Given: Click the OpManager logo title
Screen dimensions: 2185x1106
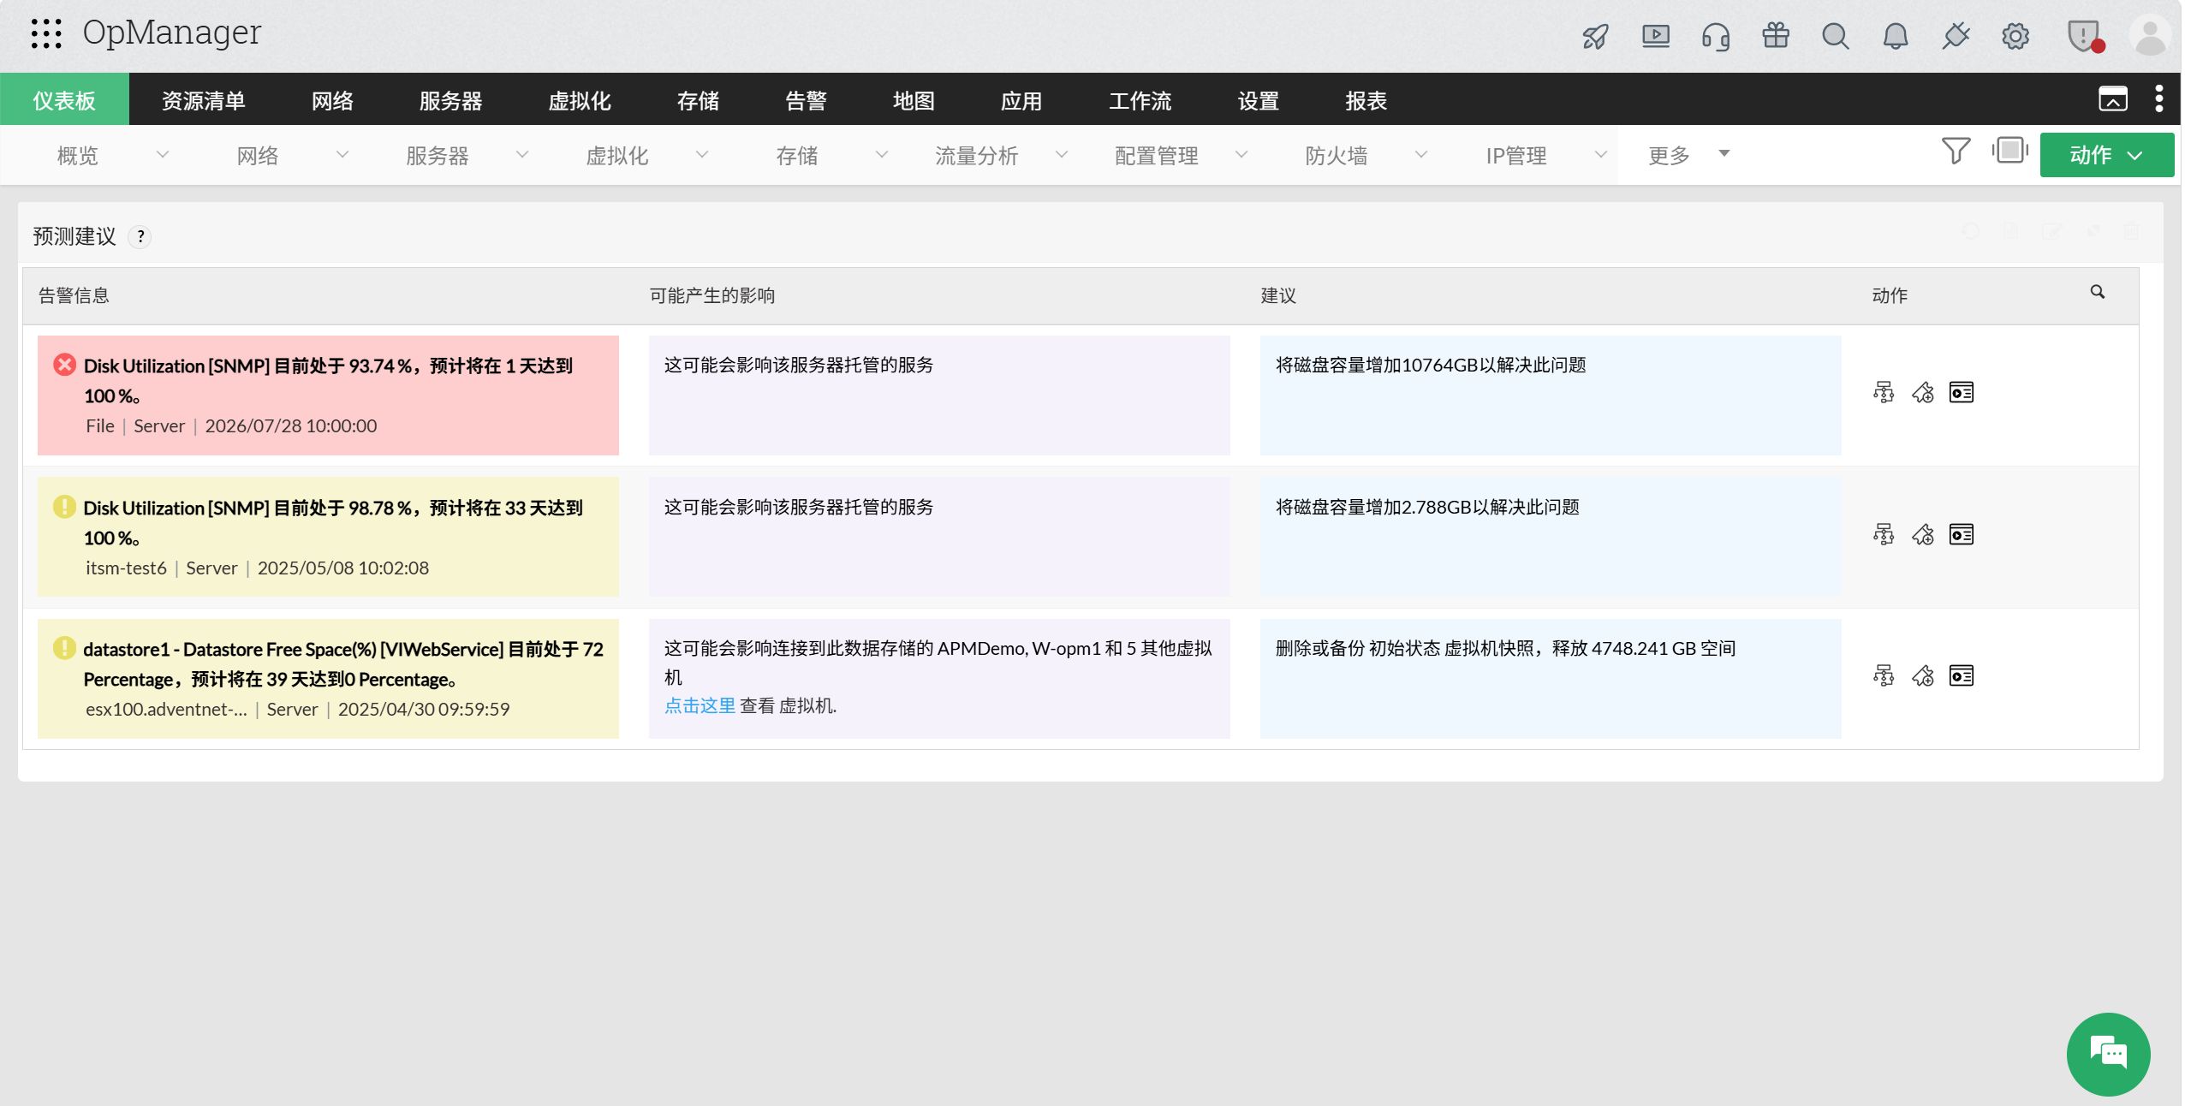Looking at the screenshot, I should coord(171,33).
